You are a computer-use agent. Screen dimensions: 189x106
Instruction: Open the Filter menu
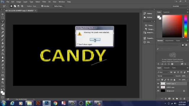coord(44,2)
